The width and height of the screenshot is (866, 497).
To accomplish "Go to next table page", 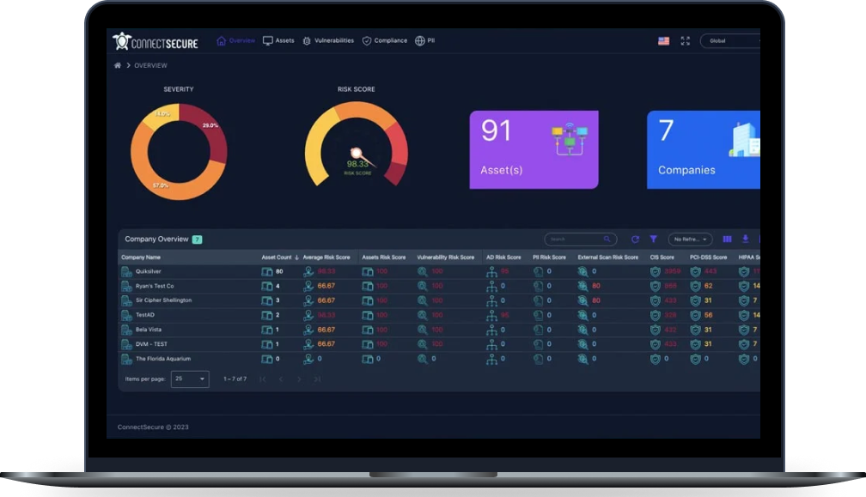I will coord(299,379).
